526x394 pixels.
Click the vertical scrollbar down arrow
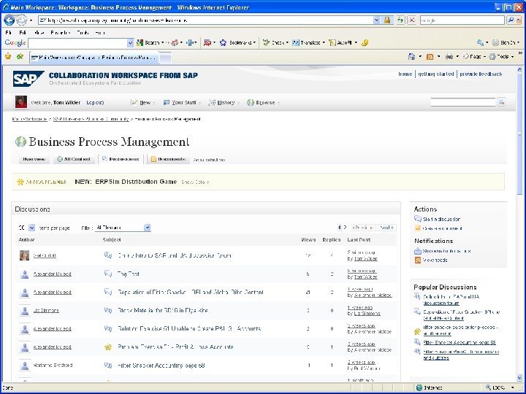coord(519,378)
